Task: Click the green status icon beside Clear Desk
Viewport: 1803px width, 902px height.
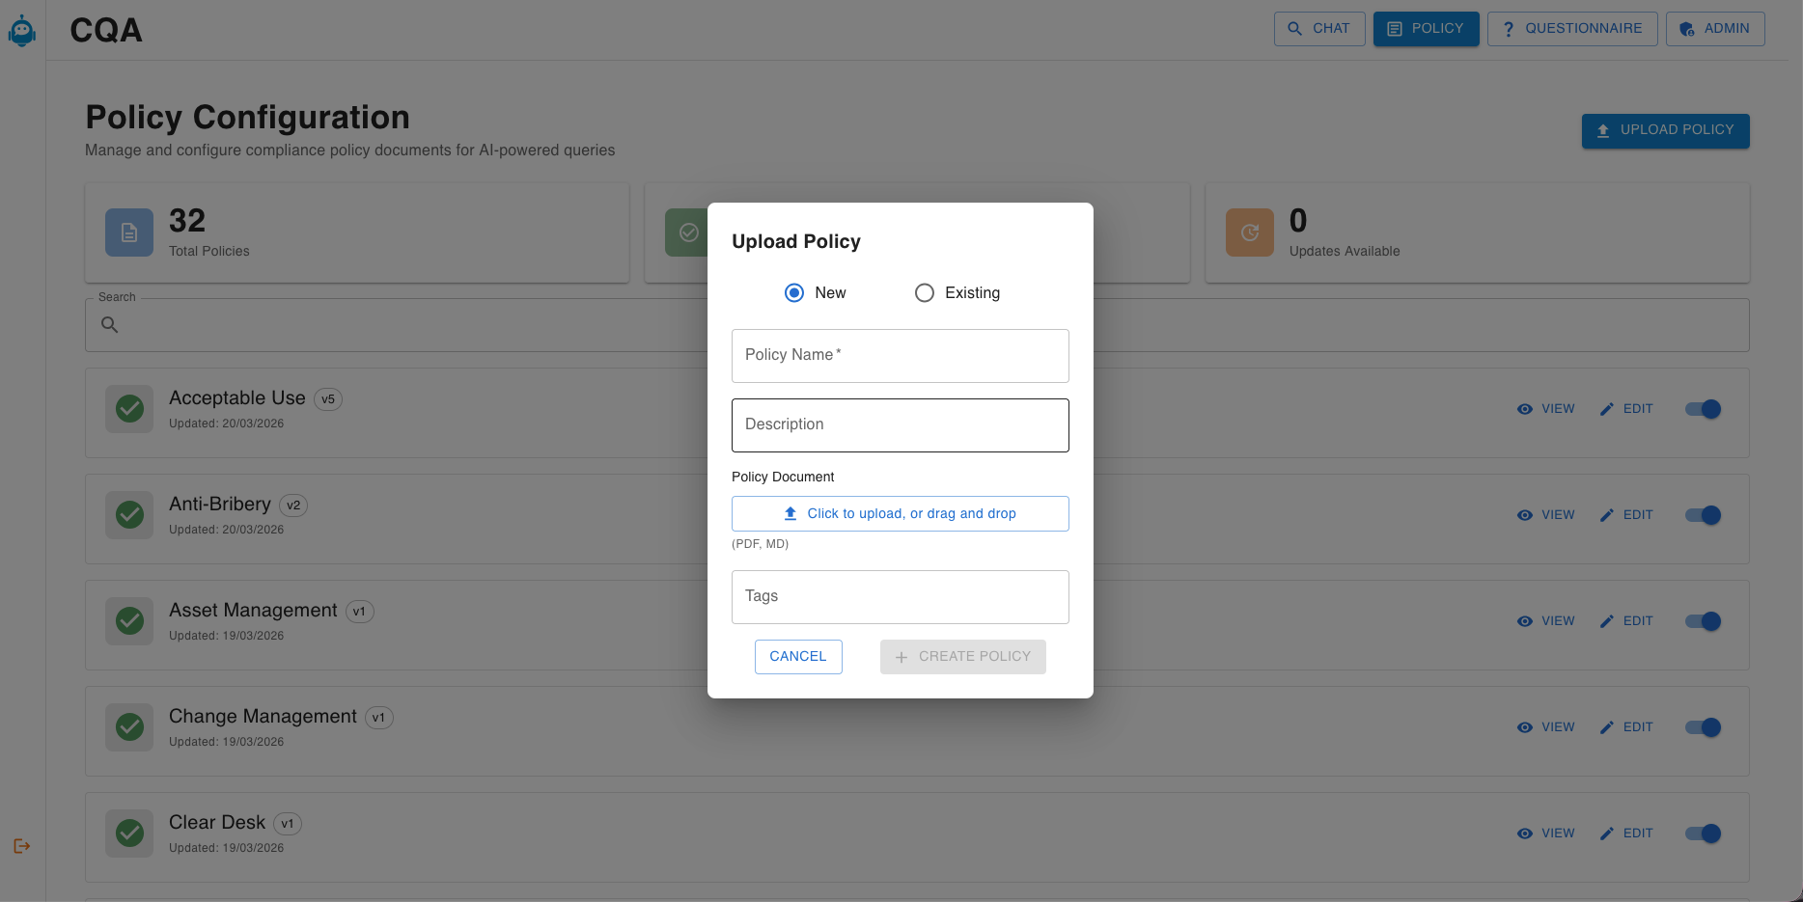Action: [x=128, y=833]
